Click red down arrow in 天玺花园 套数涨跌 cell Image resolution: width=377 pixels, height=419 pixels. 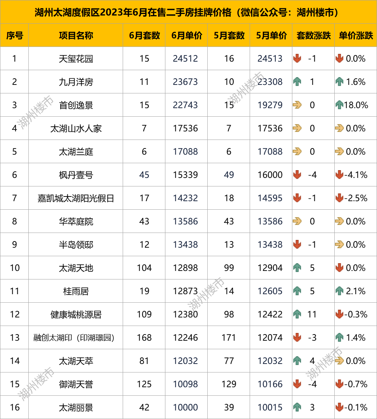point(297,58)
